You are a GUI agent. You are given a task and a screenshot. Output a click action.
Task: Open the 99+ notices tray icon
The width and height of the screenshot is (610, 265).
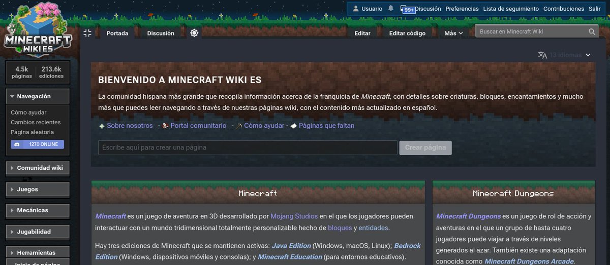click(x=408, y=9)
